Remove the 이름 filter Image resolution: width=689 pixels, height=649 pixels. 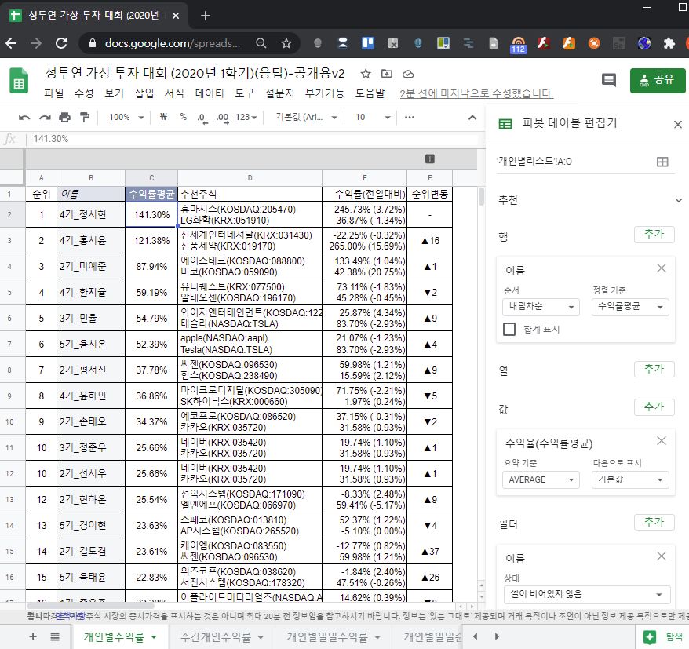[x=662, y=556]
